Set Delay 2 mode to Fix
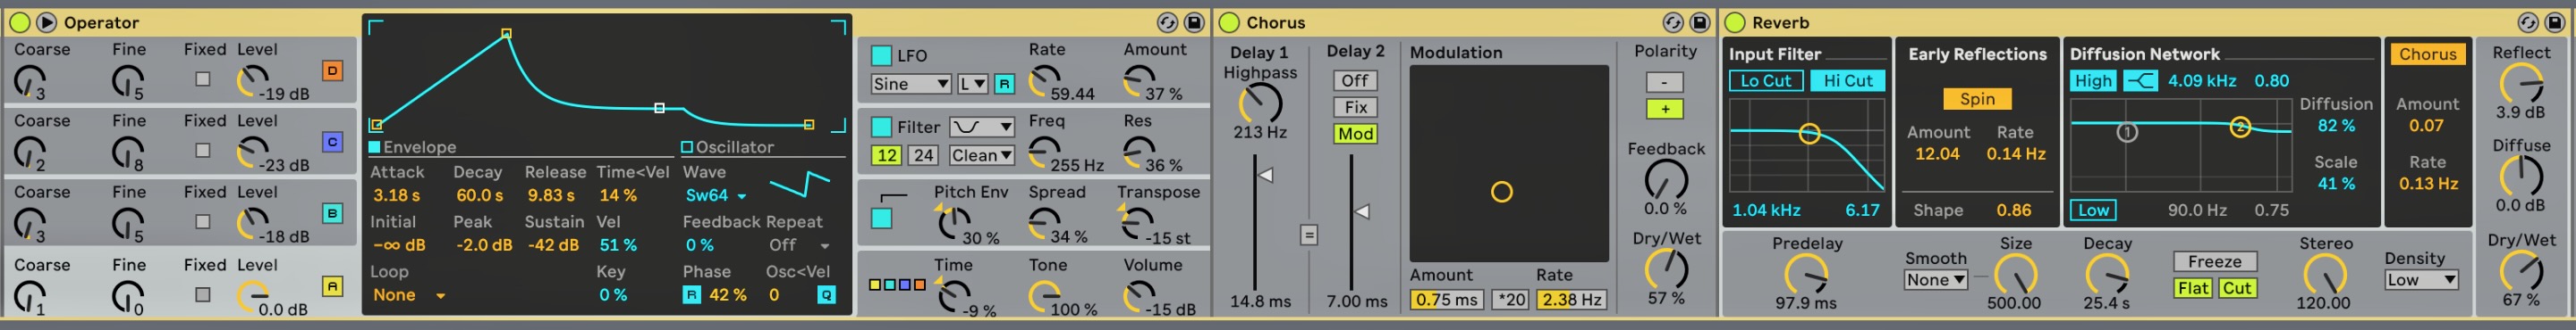 [1355, 107]
